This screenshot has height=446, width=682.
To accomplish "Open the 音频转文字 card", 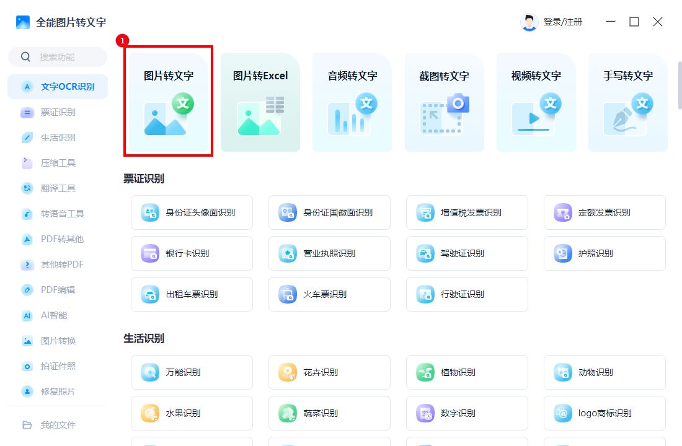I will [x=352, y=103].
